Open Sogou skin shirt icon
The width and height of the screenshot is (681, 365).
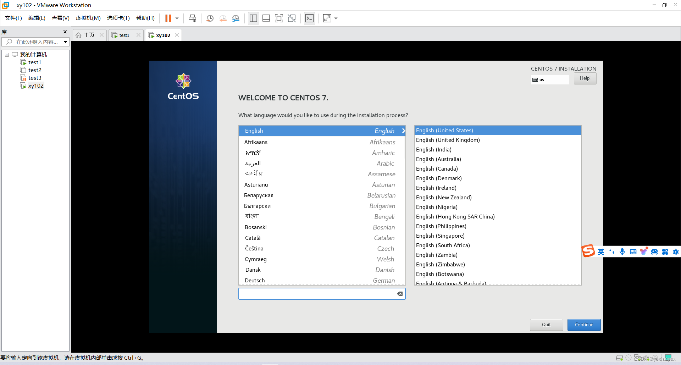click(x=644, y=251)
